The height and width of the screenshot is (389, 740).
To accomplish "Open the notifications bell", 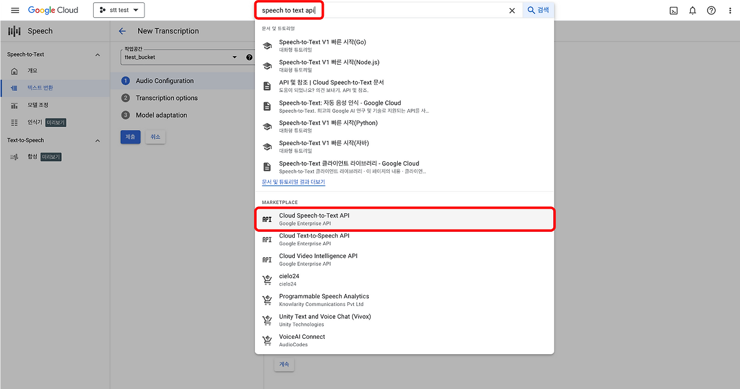I will click(x=693, y=10).
